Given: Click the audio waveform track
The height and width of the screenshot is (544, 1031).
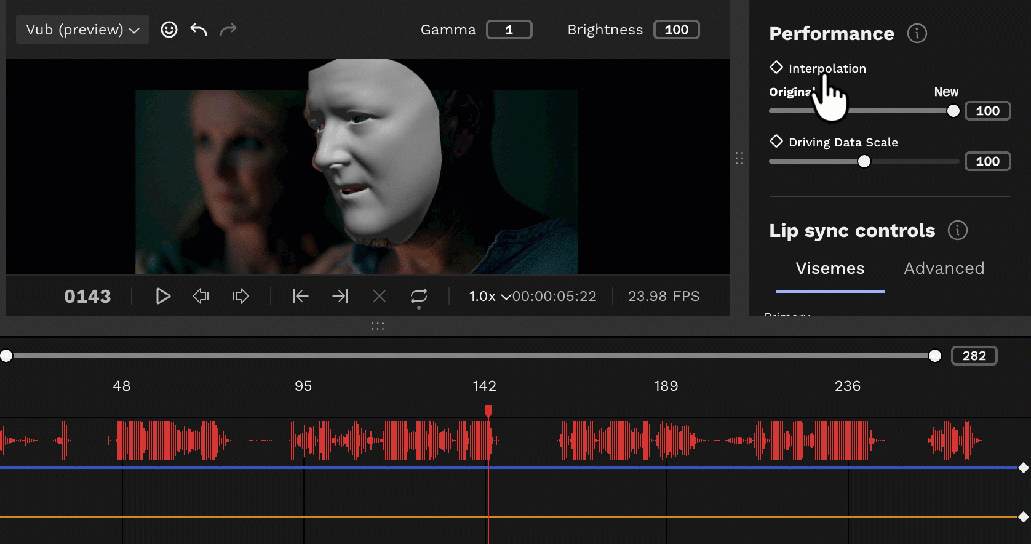Looking at the screenshot, I should click(x=508, y=441).
